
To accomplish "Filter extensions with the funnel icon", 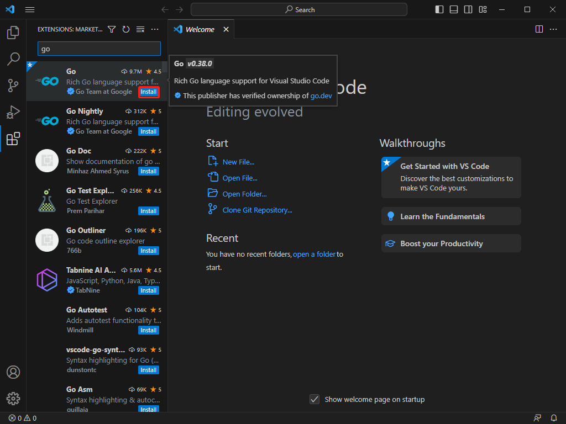I will coord(112,29).
